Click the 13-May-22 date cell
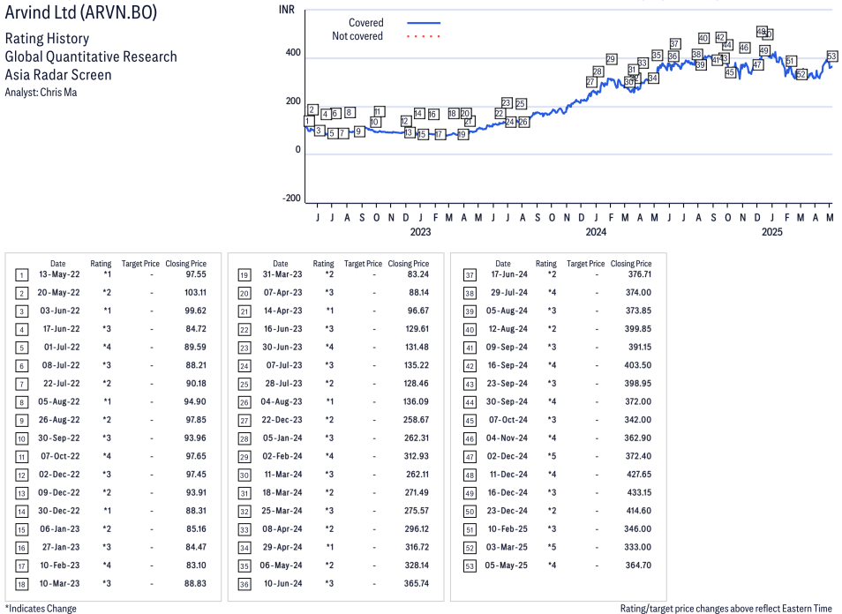Screen dimensions: 842x614 [x=59, y=274]
